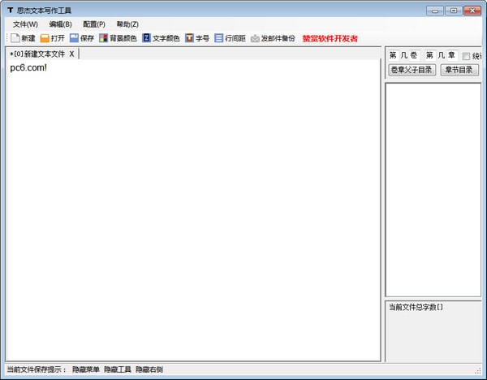Click the 第几章 chapter field
This screenshot has width=487, height=380.
[442, 55]
